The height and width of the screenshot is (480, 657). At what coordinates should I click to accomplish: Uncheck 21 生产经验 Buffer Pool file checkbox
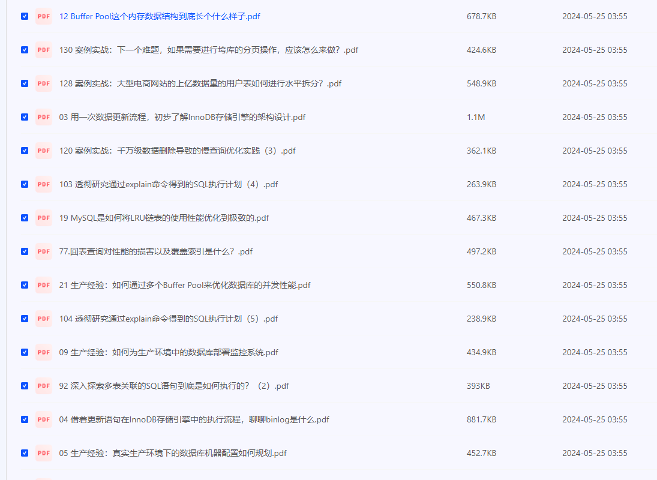click(x=25, y=285)
